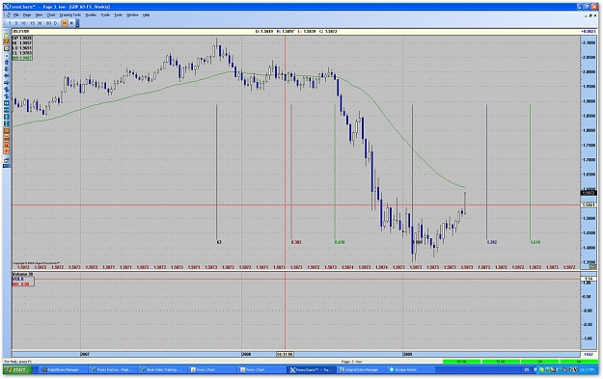Click the ForexCharts icon in the title bar
The width and height of the screenshot is (603, 379).
coord(7,7)
